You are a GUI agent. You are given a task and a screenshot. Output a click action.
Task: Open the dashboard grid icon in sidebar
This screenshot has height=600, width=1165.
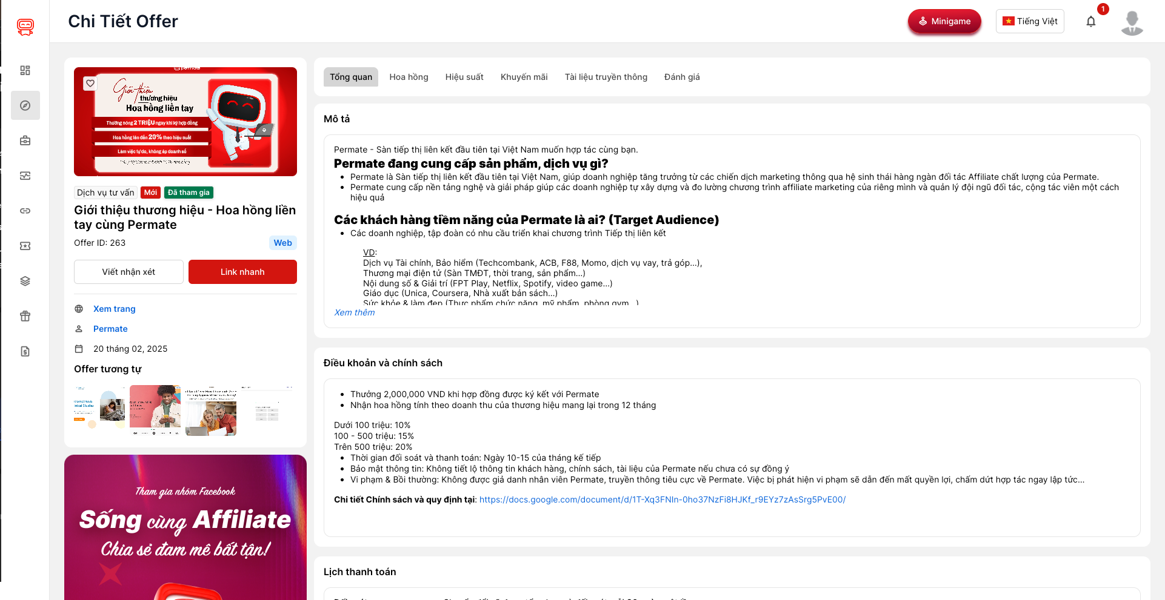point(25,70)
